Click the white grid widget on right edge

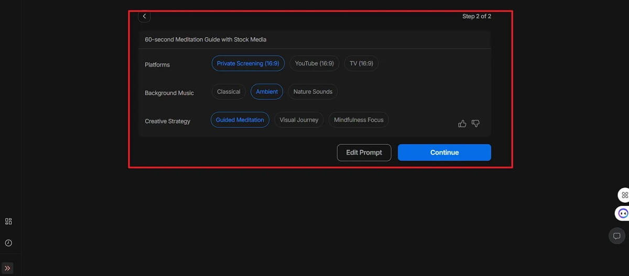pyautogui.click(x=624, y=195)
